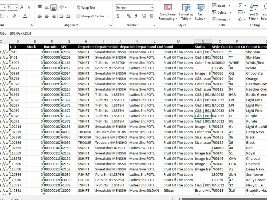Toggle Wrap Text on the cell
The image size is (267, 200).
pyautogui.click(x=86, y=7)
